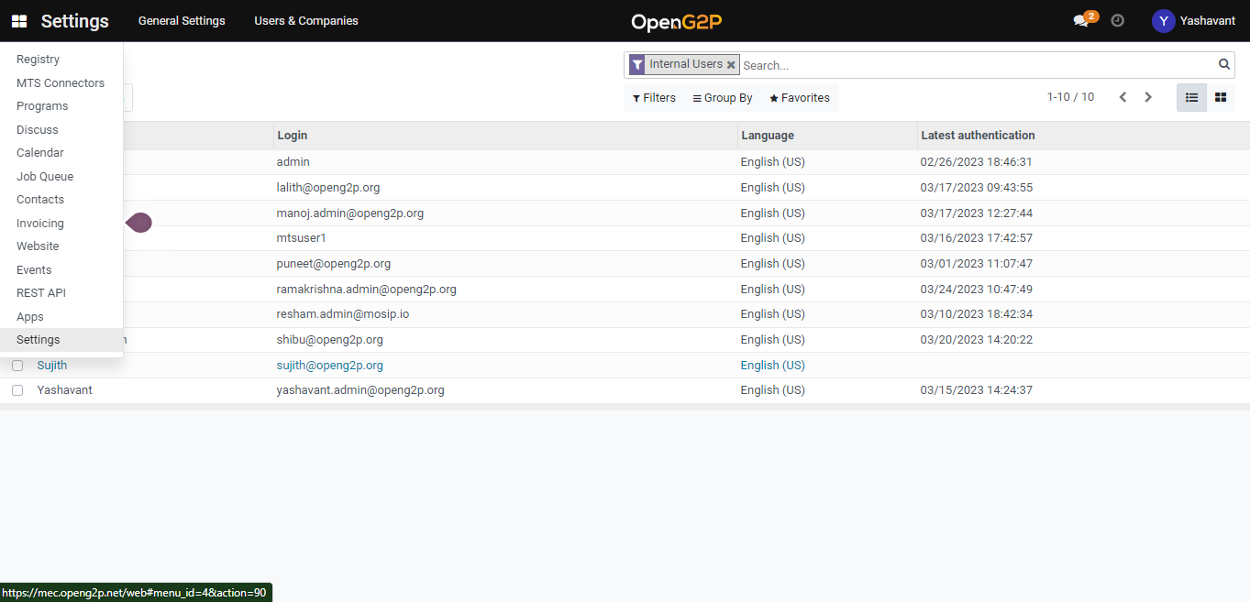Open the conversations chat icon

click(x=1081, y=21)
